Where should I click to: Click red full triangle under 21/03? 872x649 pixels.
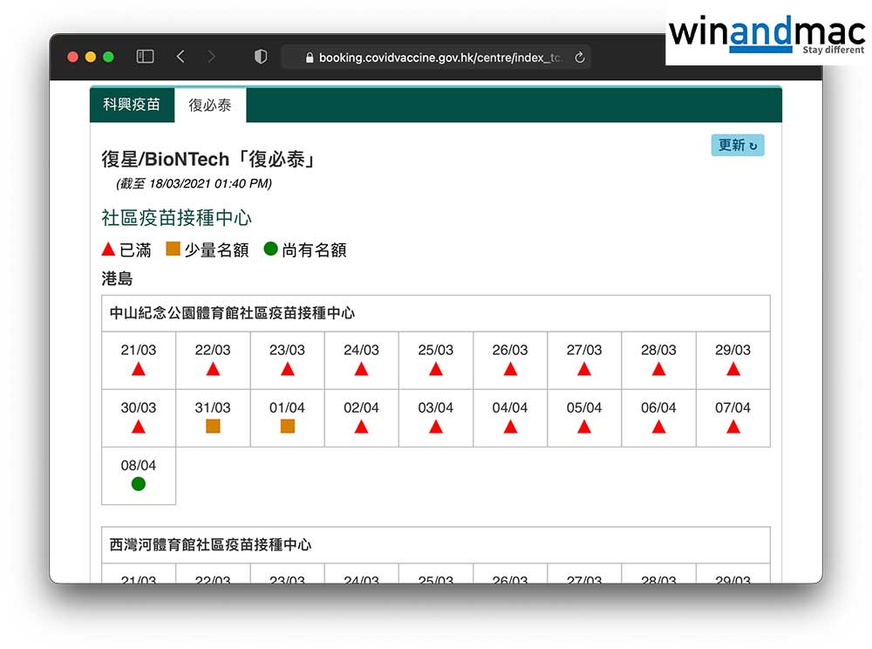click(139, 369)
